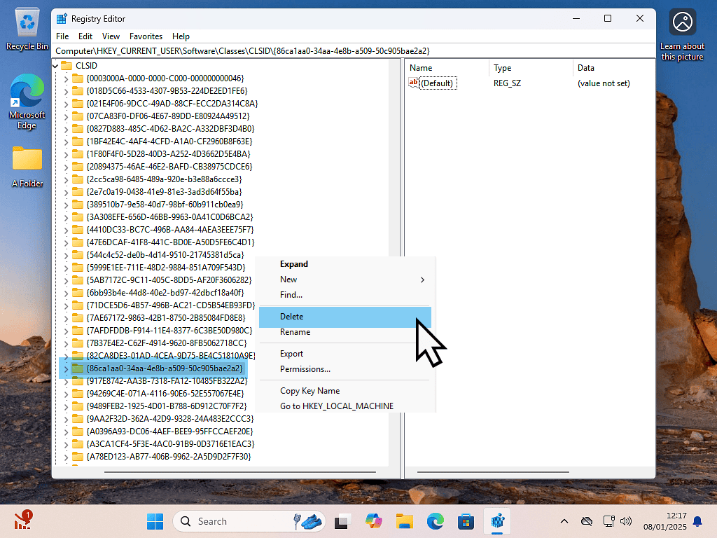This screenshot has height=538, width=717.
Task: Select Permissions... in the context menu
Action: (305, 369)
